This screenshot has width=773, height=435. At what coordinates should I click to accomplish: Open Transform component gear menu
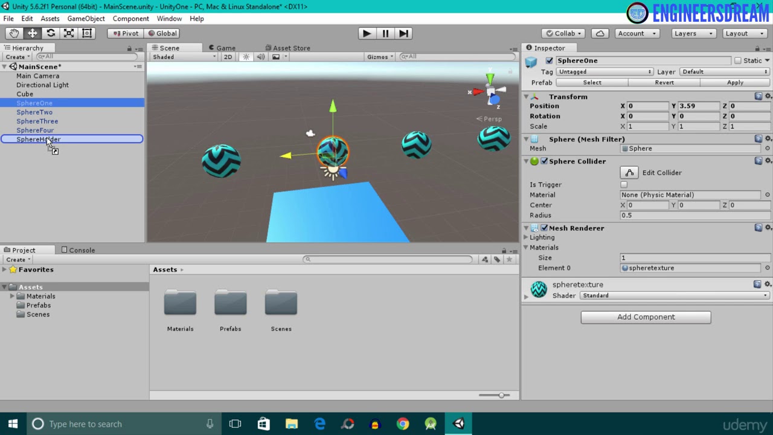point(768,97)
